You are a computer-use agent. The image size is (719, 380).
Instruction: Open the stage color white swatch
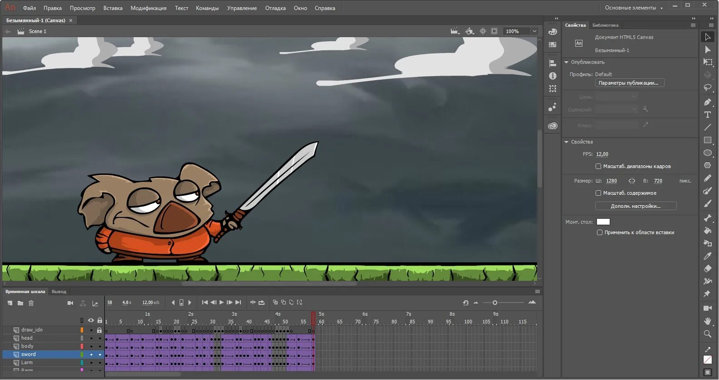tap(603, 222)
